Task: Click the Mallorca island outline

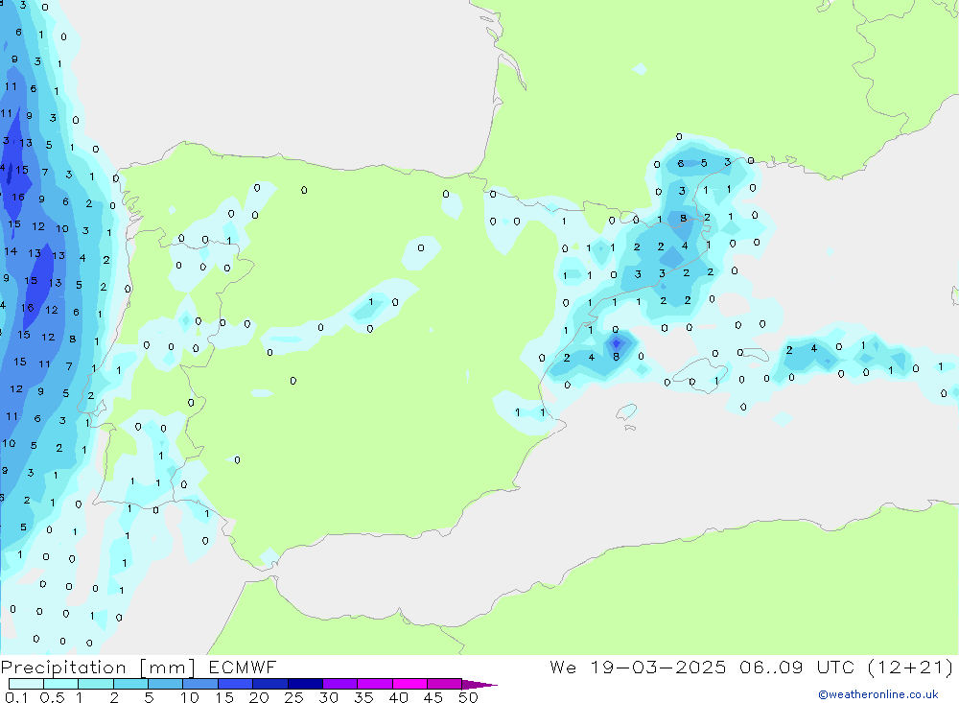Action: tap(700, 374)
